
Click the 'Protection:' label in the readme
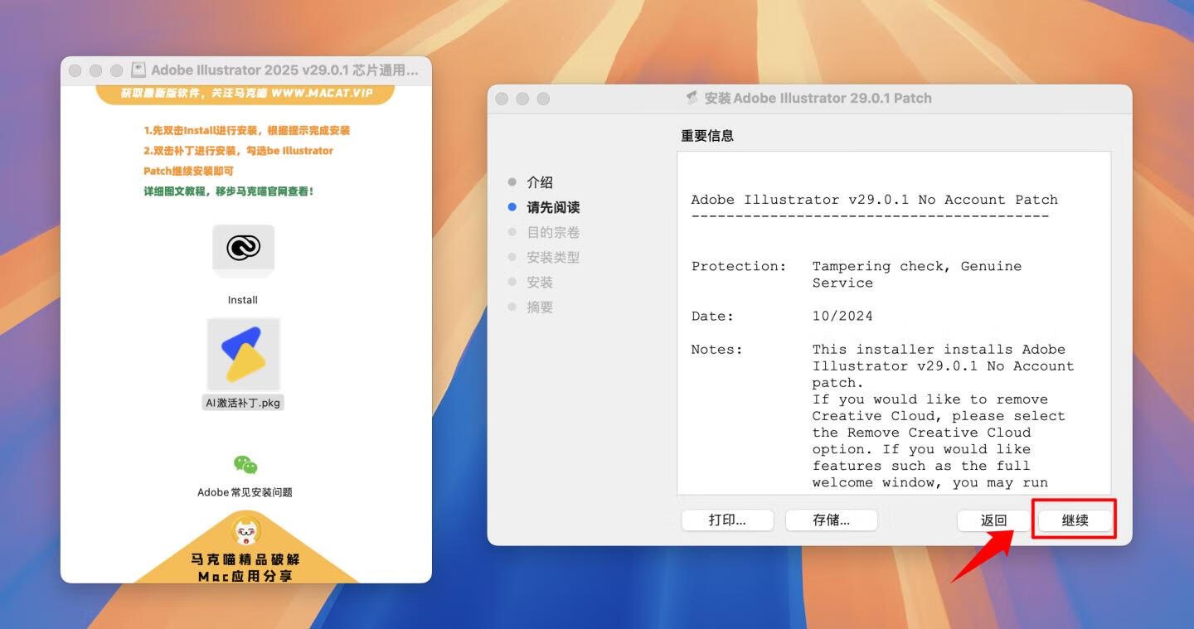pos(739,266)
